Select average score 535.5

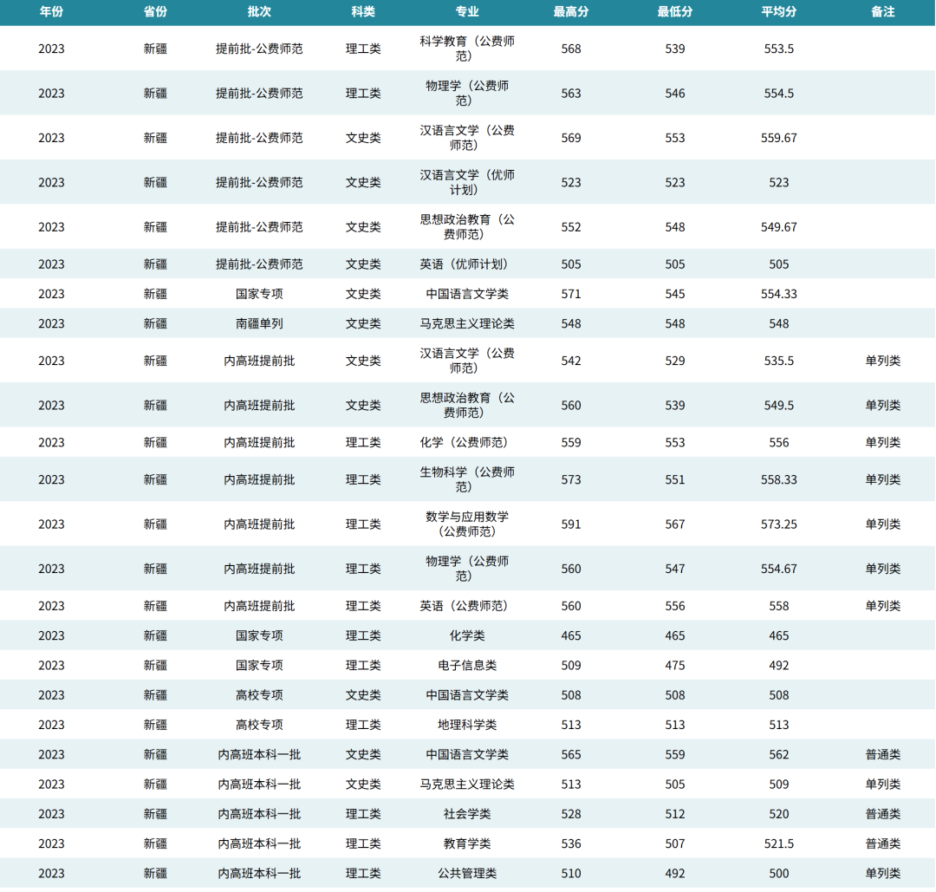(778, 361)
